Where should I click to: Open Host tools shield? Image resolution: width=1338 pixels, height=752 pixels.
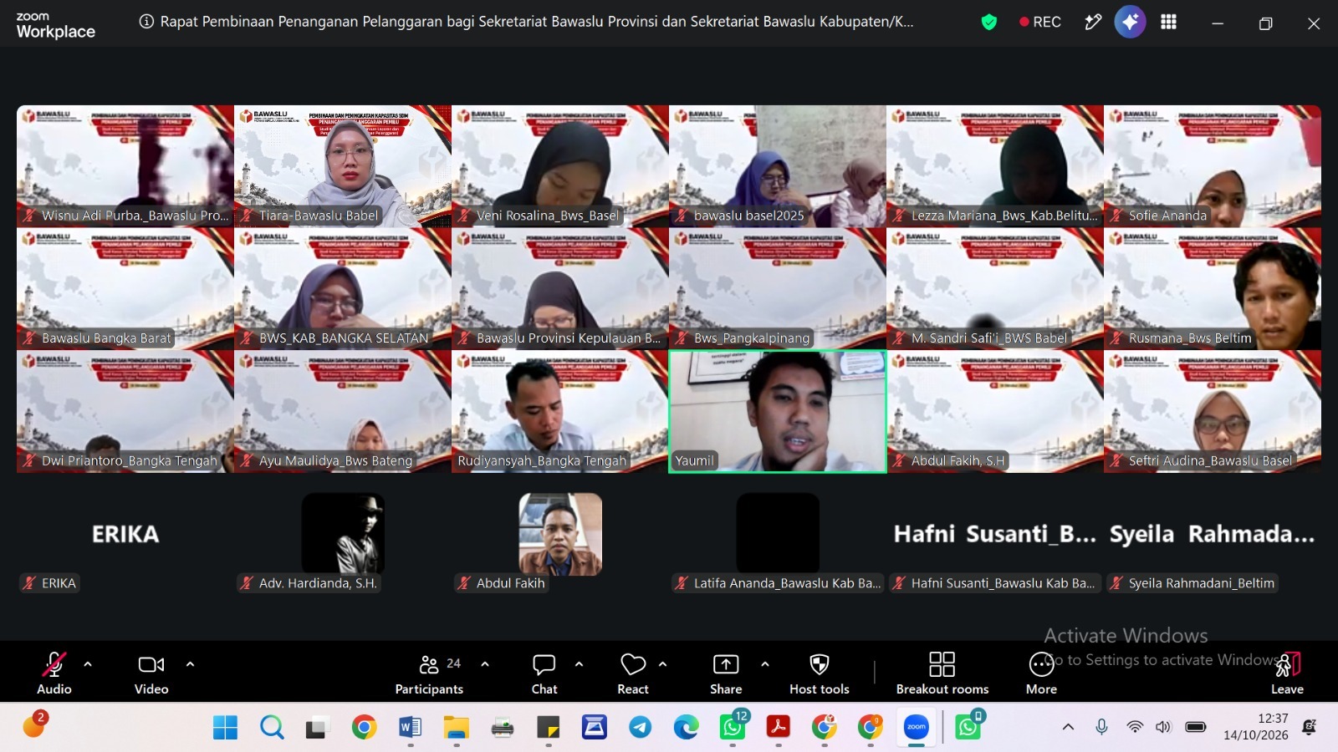point(820,673)
